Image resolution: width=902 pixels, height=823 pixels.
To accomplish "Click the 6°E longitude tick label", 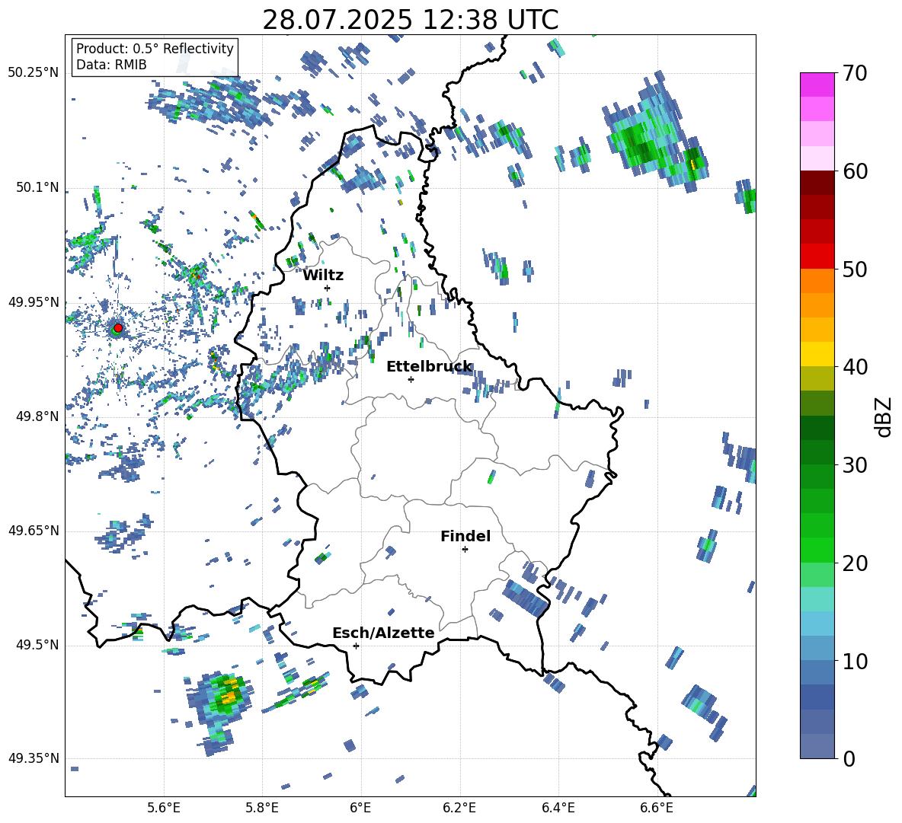I will [x=360, y=809].
